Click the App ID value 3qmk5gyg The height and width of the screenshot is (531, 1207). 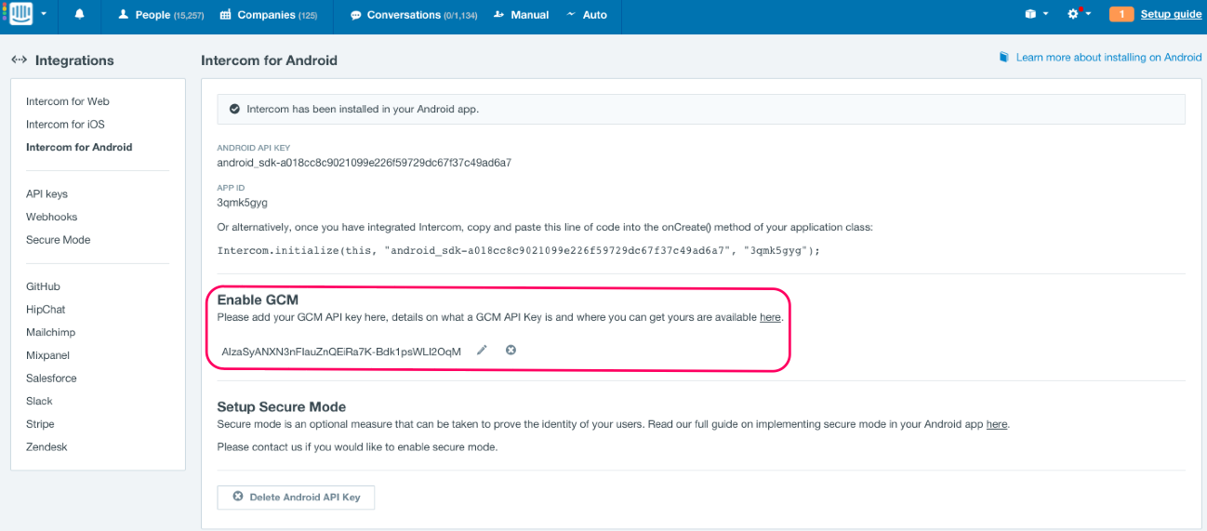click(x=243, y=203)
